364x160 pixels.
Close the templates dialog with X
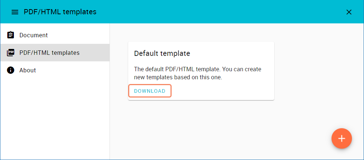coord(349,12)
